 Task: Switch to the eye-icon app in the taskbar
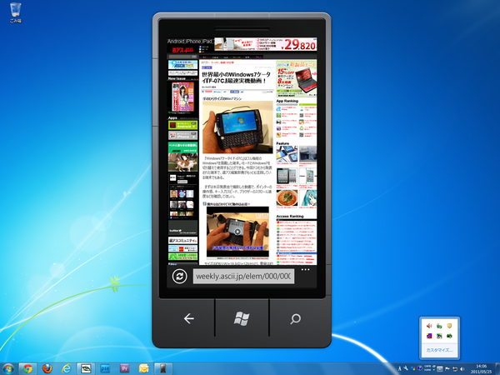coord(86,369)
